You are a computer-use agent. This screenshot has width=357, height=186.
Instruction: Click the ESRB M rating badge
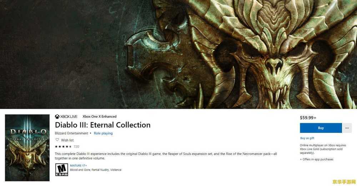tap(62, 170)
